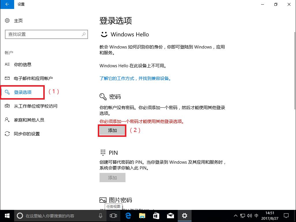The height and width of the screenshot is (222, 296).
Task: Open the hidden icons tray arrow
Action: 236,216
